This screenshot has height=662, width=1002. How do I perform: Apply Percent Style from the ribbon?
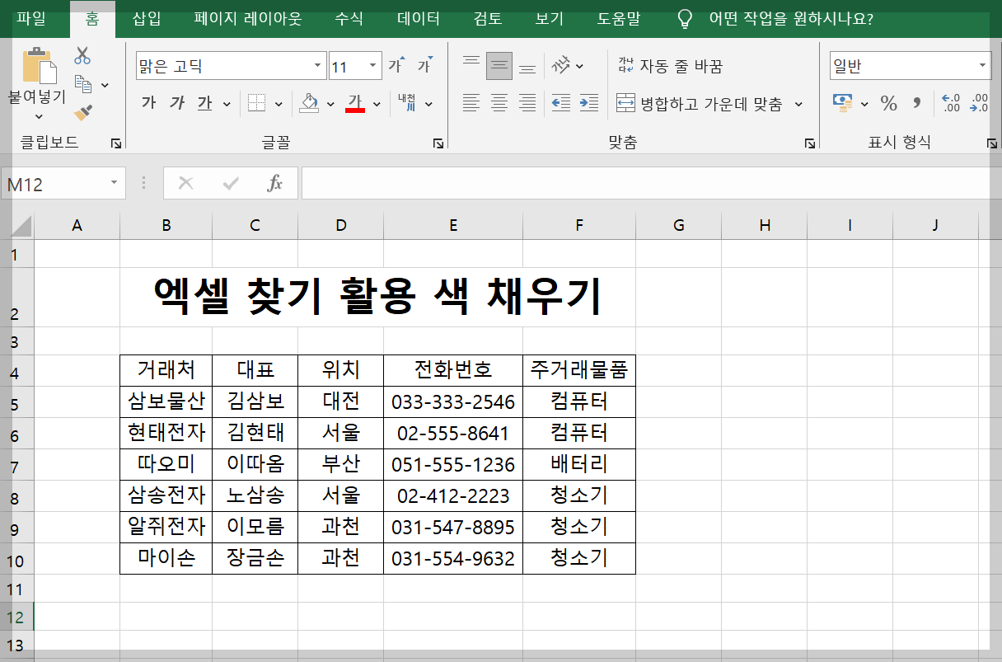point(890,103)
